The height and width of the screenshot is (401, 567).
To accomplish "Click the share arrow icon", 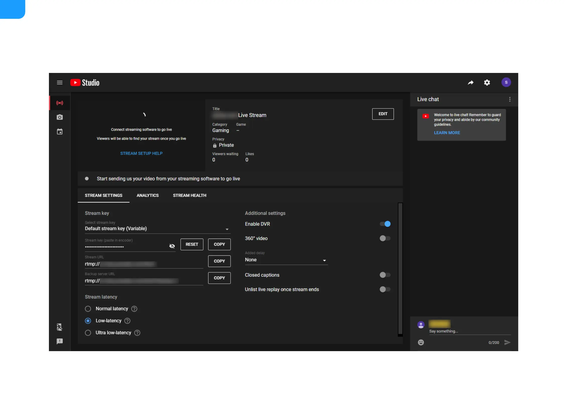I will click(471, 82).
